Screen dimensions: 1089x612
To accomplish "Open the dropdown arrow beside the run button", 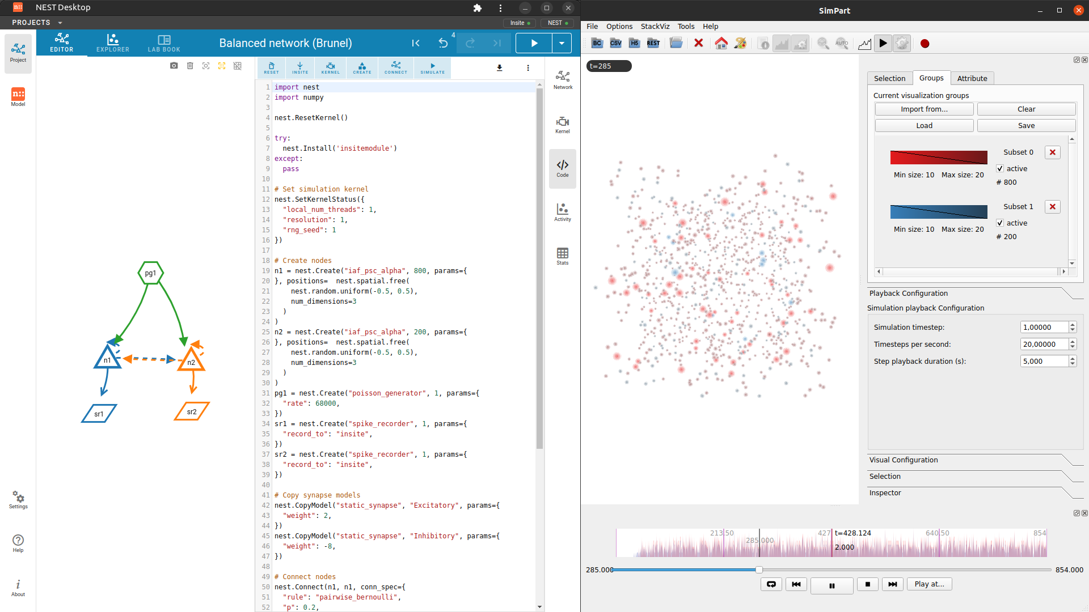I will tap(562, 43).
